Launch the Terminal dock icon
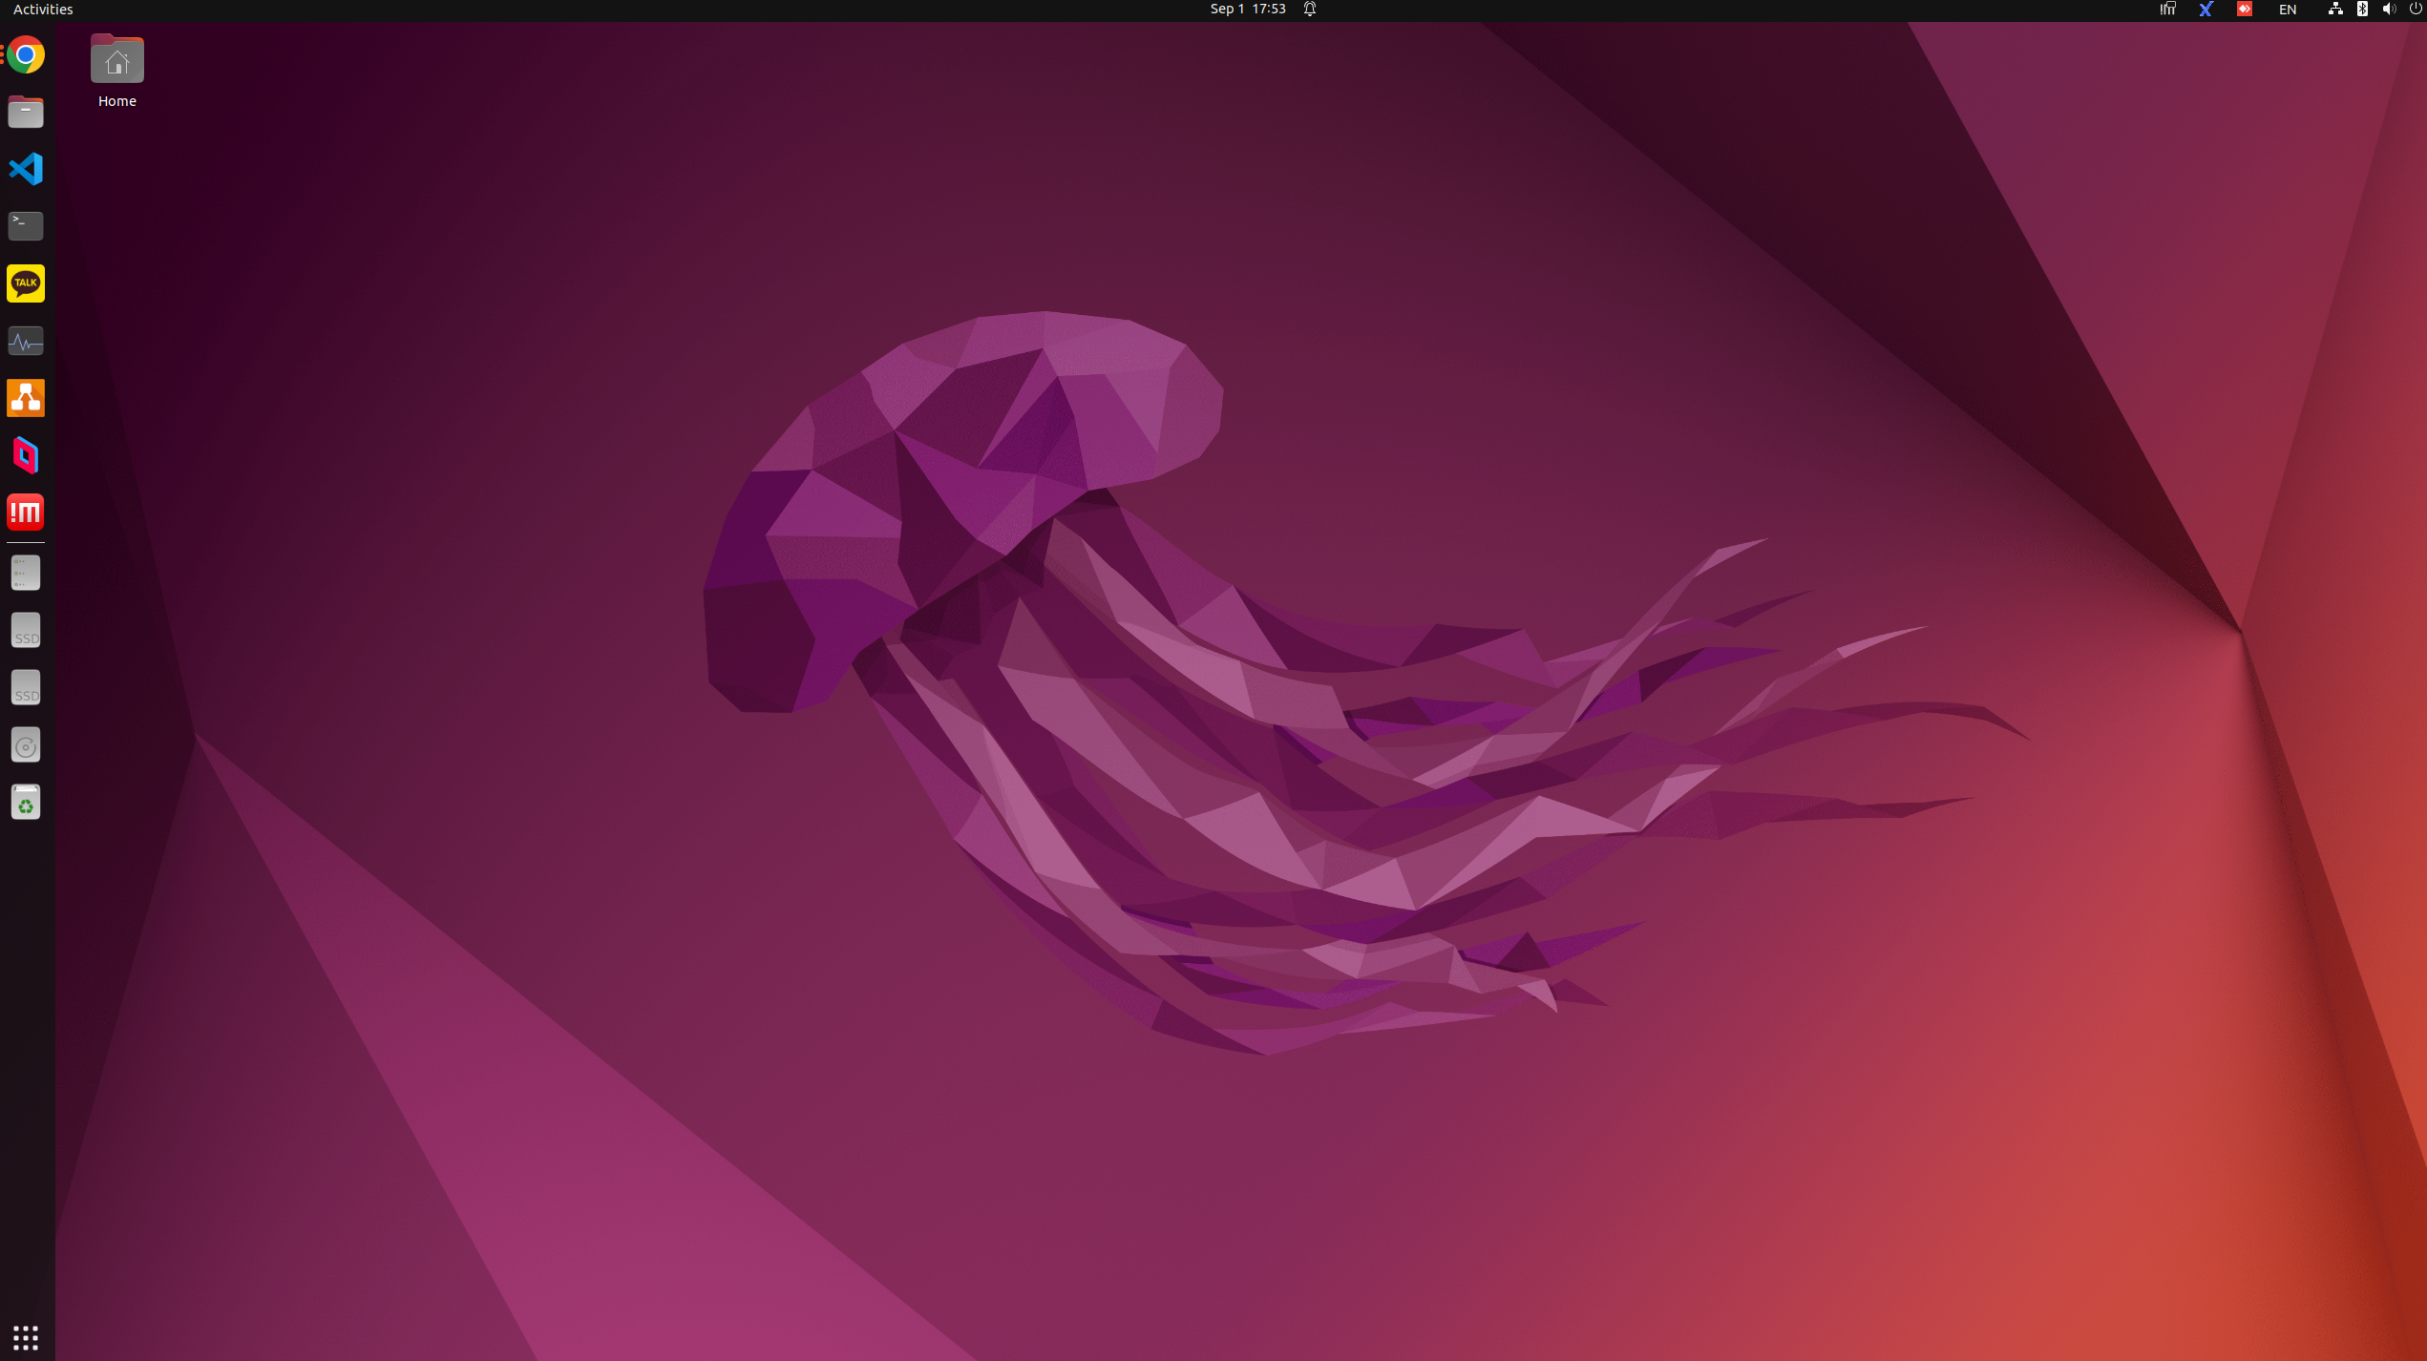Screen dimensions: 2427x1361 (x=26, y=226)
